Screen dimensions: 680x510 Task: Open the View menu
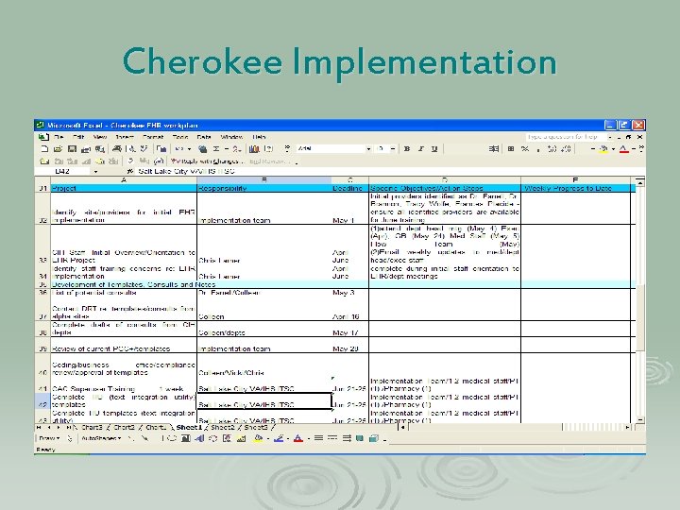point(100,137)
